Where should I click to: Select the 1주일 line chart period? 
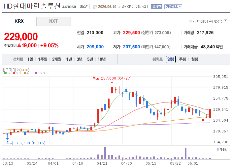pos(43,59)
